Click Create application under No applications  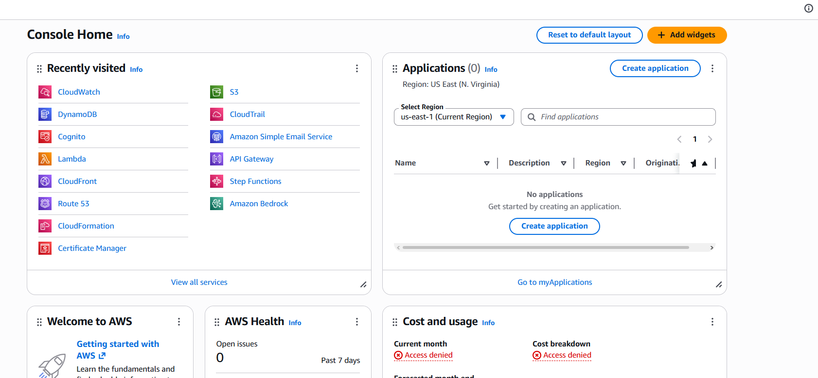pyautogui.click(x=554, y=226)
